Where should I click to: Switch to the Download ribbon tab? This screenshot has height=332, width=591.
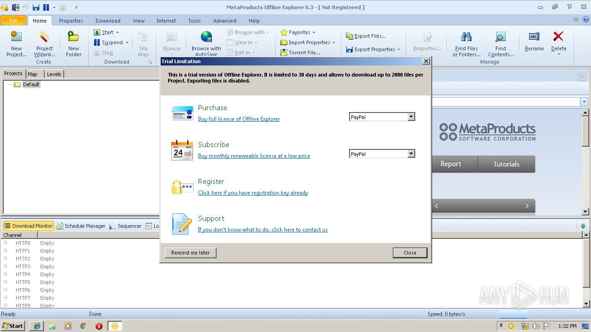(108, 21)
